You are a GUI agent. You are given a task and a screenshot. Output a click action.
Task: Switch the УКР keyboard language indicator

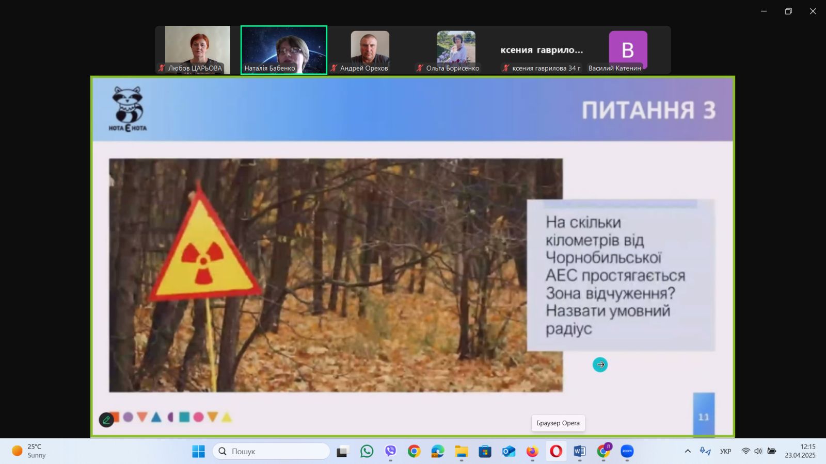point(725,451)
